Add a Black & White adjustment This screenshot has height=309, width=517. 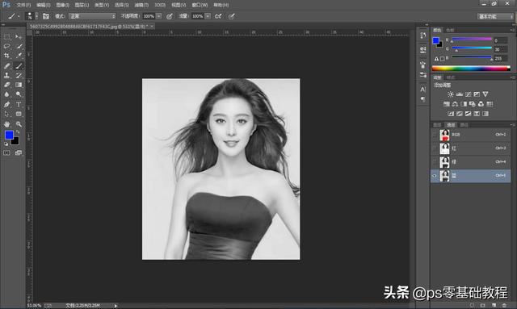[x=464, y=104]
